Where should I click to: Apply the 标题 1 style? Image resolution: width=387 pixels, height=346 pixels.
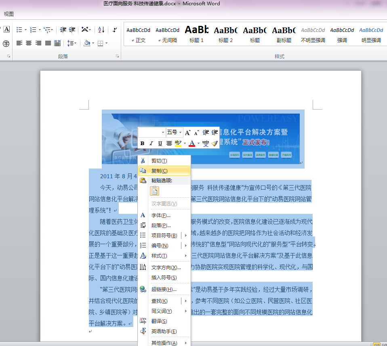point(197,34)
